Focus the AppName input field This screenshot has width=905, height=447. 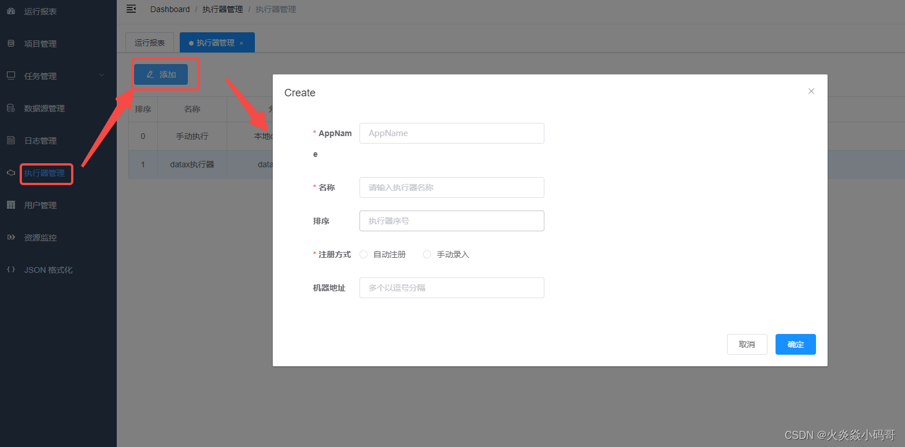coord(452,133)
